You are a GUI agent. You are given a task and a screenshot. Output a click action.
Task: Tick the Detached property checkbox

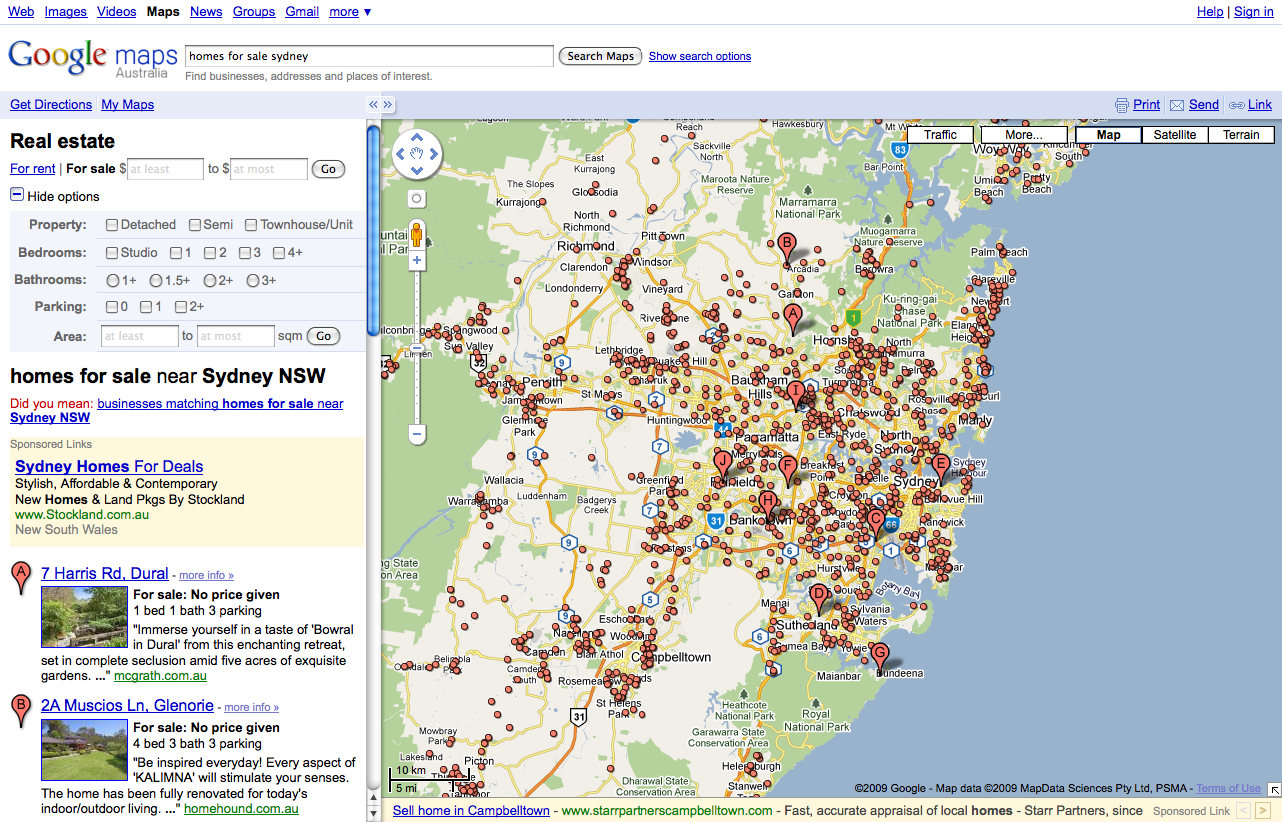point(112,225)
